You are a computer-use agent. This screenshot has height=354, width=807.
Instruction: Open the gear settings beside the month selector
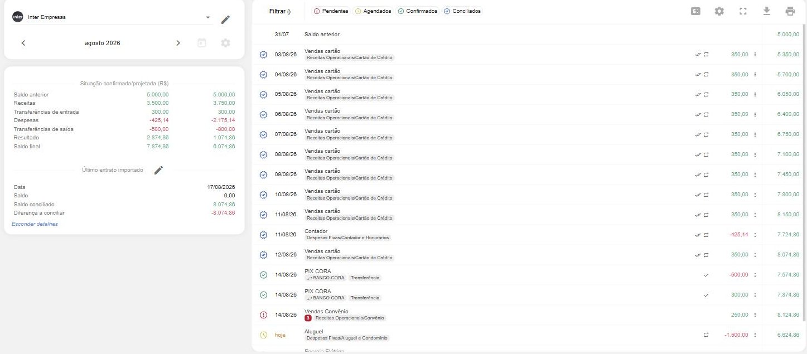point(225,43)
